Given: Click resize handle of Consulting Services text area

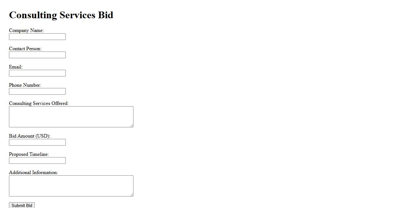Looking at the screenshot, I should 132,125.
